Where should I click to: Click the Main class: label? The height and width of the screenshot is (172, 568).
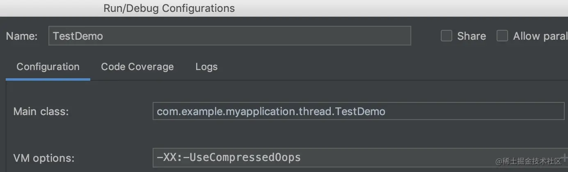[41, 111]
